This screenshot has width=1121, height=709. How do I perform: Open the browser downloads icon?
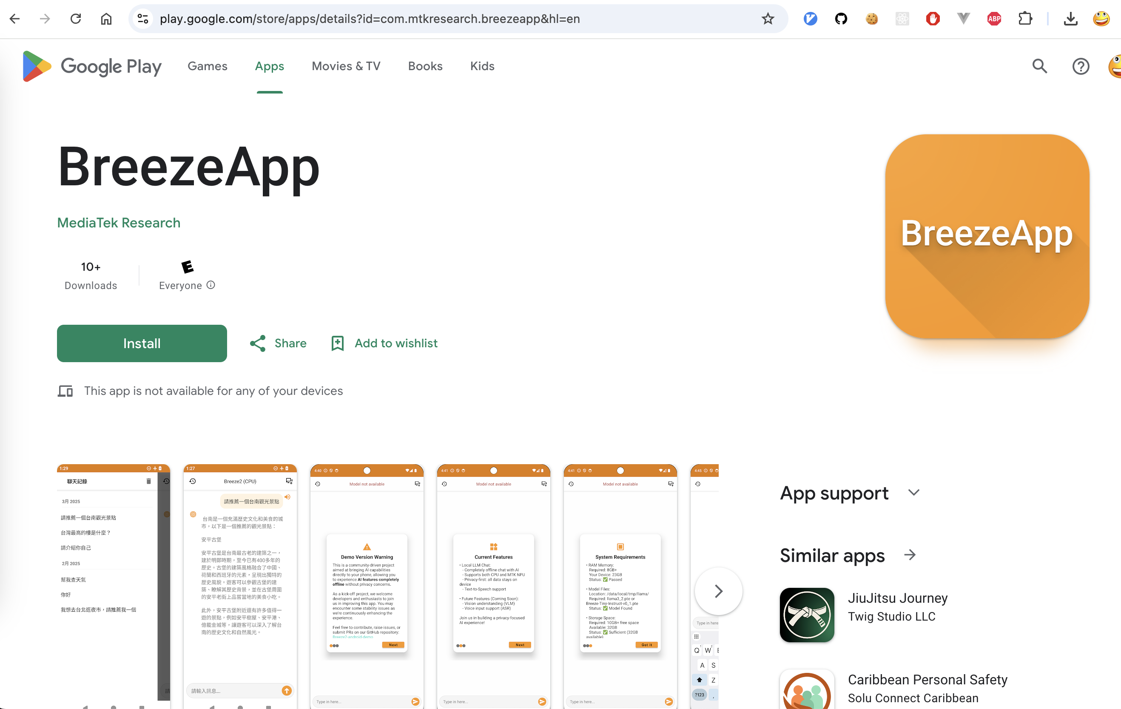pos(1070,19)
